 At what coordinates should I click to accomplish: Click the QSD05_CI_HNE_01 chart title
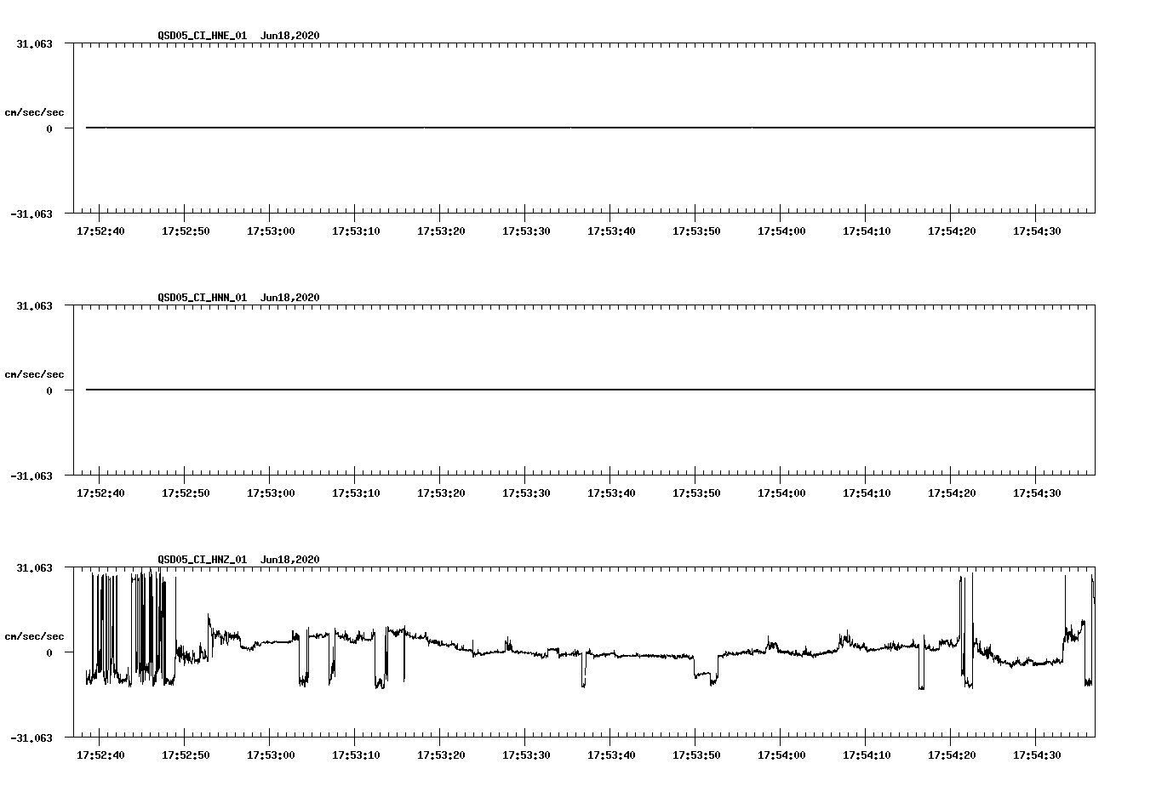tap(238, 36)
